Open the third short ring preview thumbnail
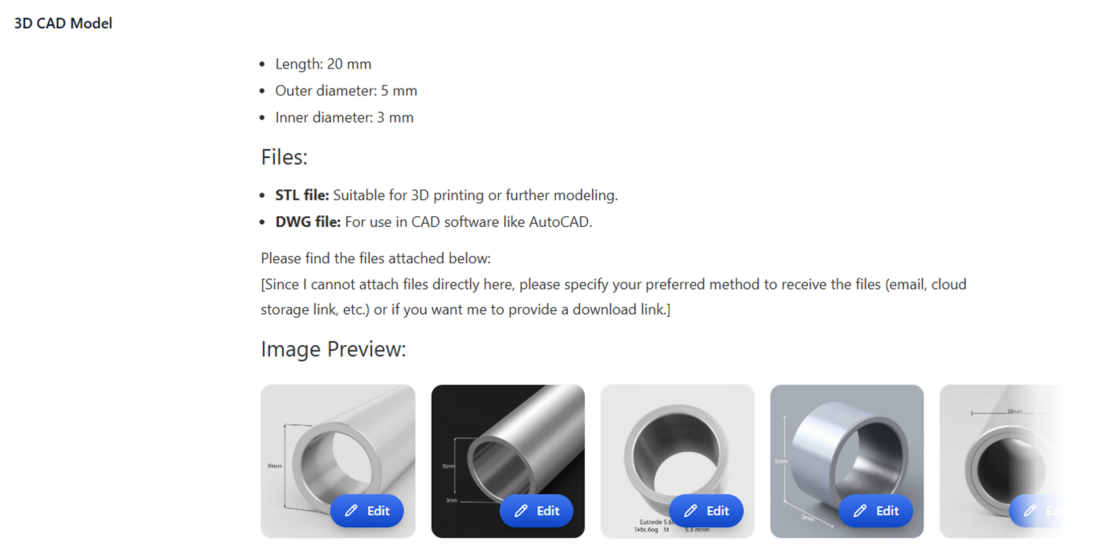This screenshot has width=1099, height=555. coord(677,461)
